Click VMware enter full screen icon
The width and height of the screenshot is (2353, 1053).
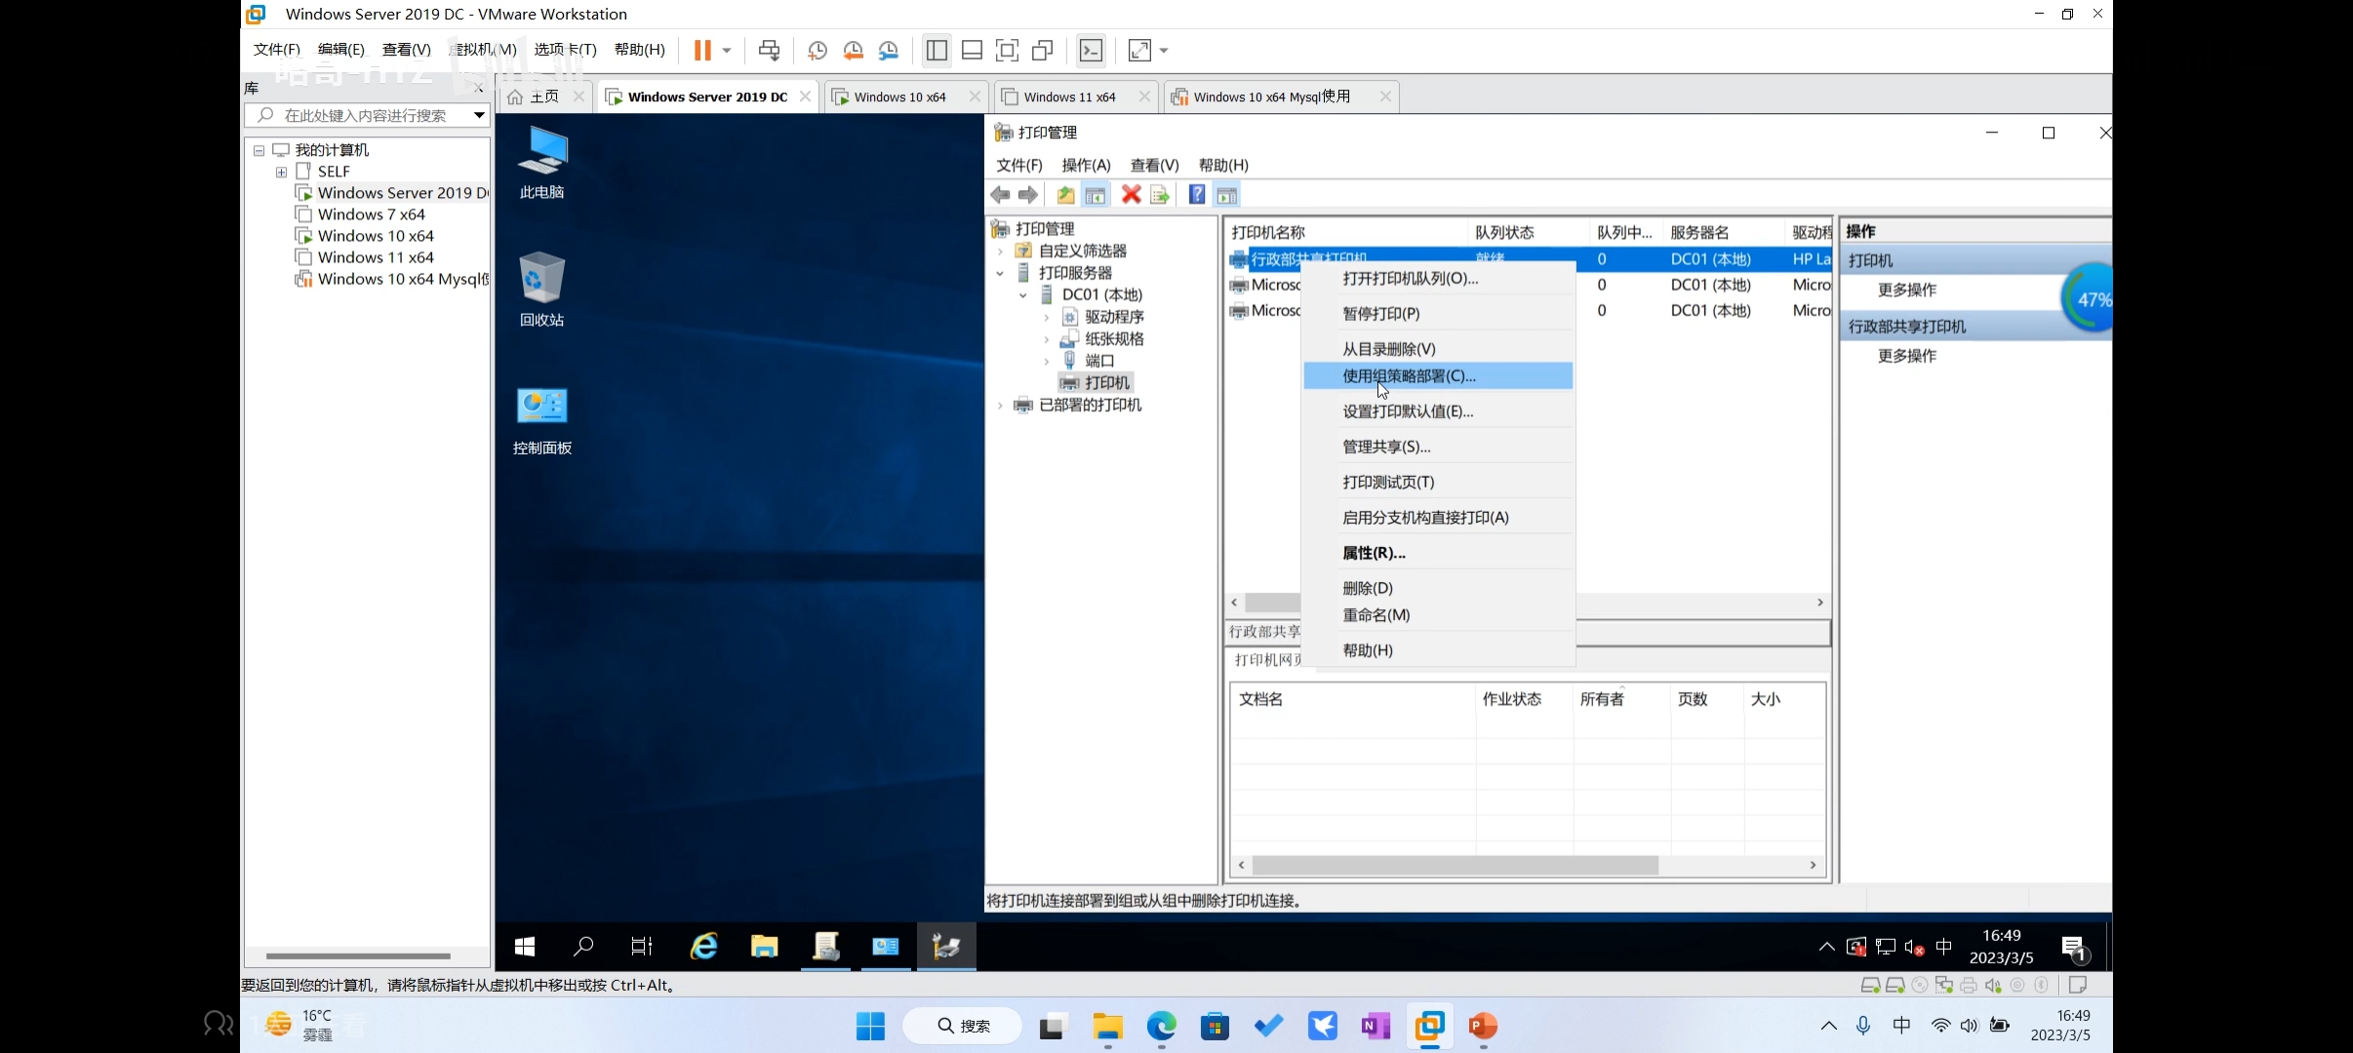pyautogui.click(x=1007, y=51)
